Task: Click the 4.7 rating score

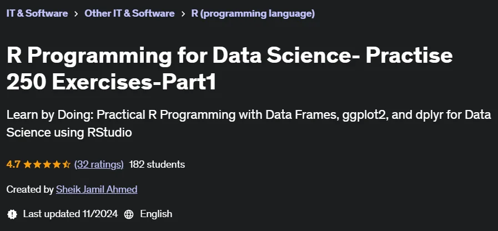Action: point(13,164)
